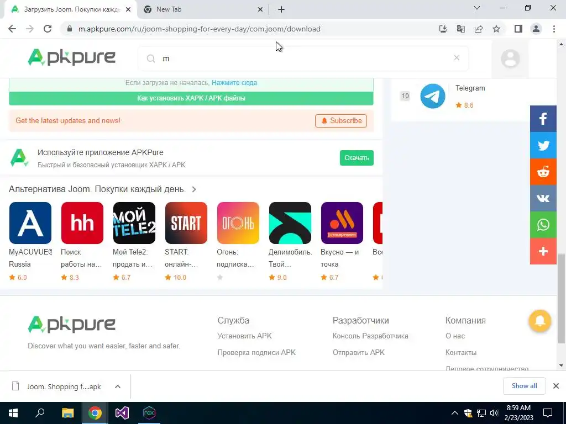Open the Telegram app icon
This screenshot has height=424, width=566.
(x=432, y=96)
